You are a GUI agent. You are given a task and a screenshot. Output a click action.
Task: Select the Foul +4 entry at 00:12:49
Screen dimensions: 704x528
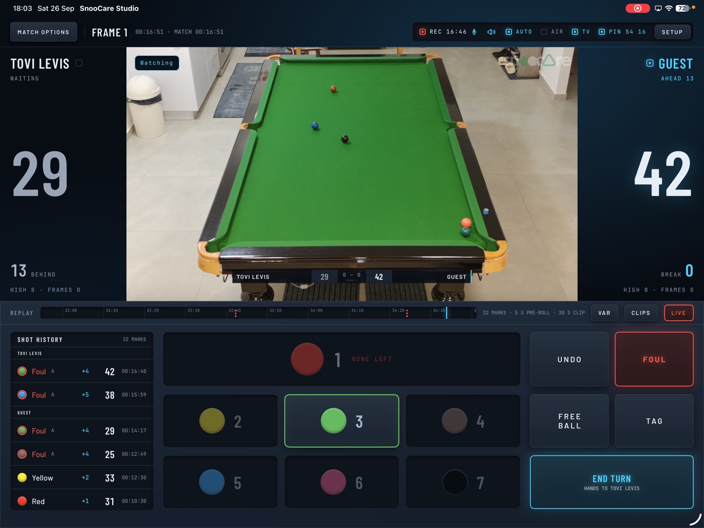click(x=82, y=454)
